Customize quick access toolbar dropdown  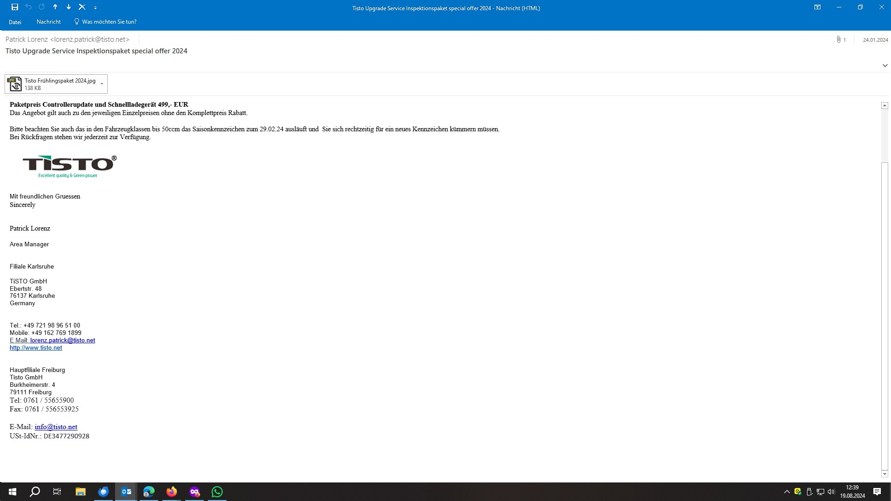(x=95, y=8)
